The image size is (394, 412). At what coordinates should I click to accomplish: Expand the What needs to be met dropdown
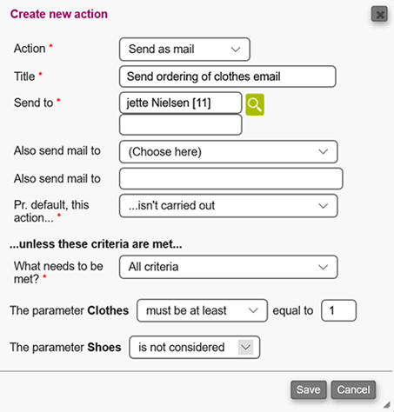[x=229, y=267]
